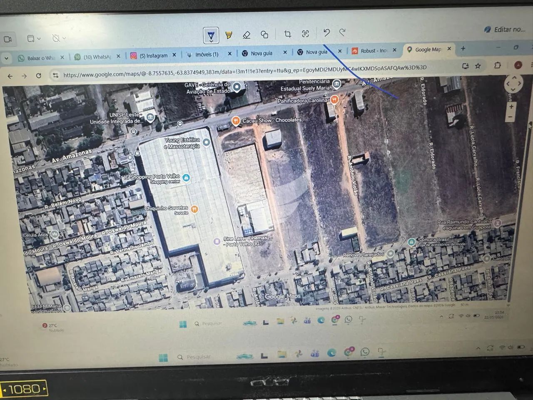Click the map compass rotation control
This screenshot has width=533, height=400.
(x=513, y=83)
